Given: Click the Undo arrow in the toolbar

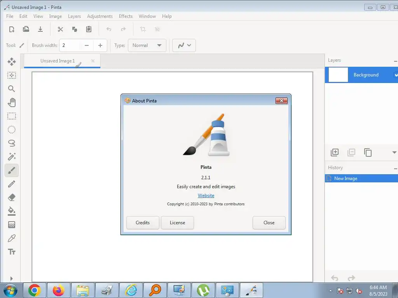Looking at the screenshot, I should coord(109,29).
